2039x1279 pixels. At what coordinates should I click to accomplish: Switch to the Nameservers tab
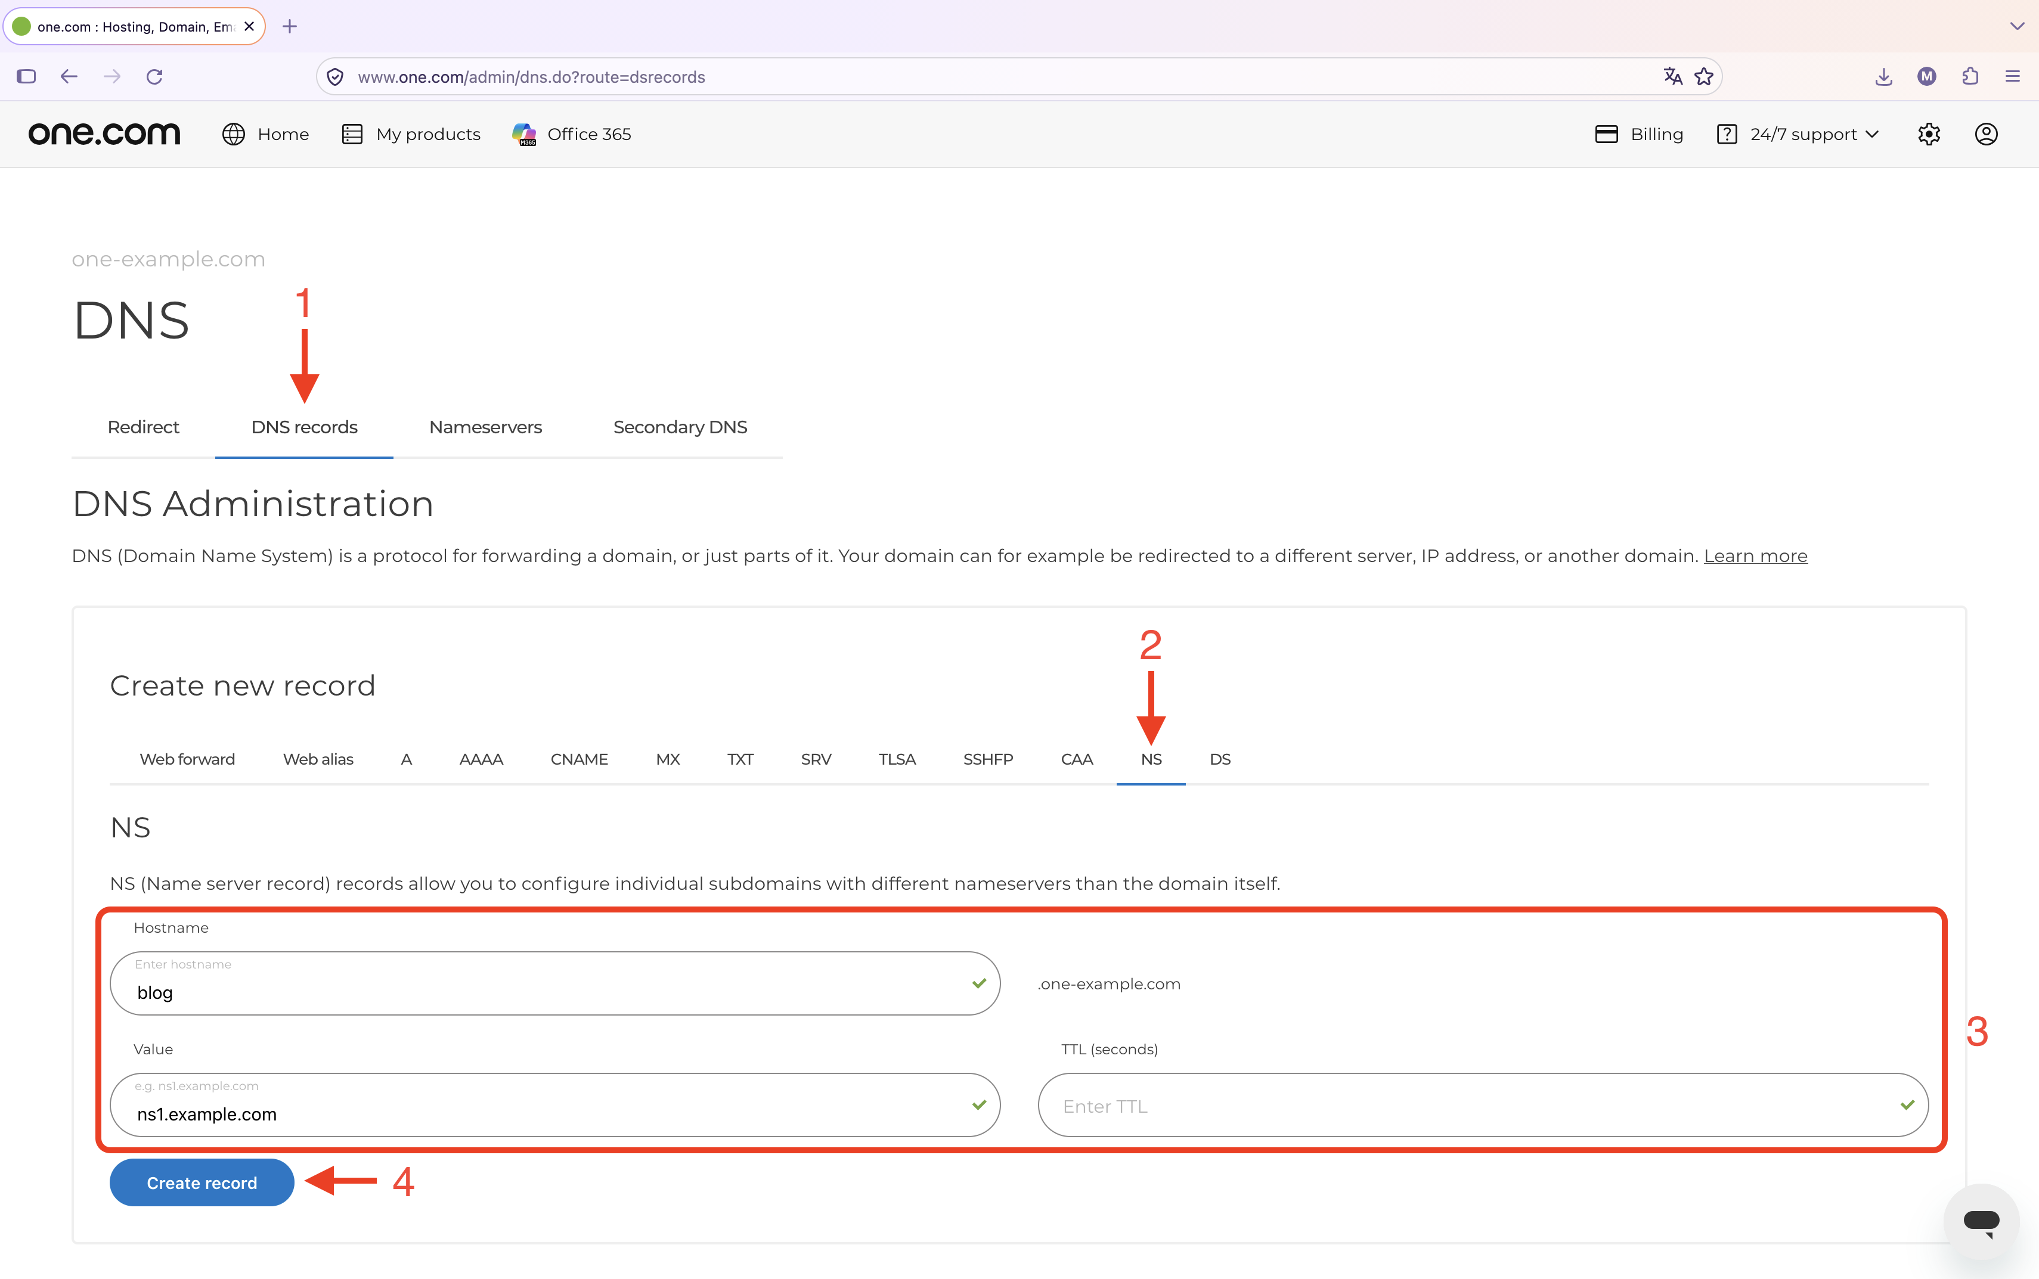click(486, 427)
